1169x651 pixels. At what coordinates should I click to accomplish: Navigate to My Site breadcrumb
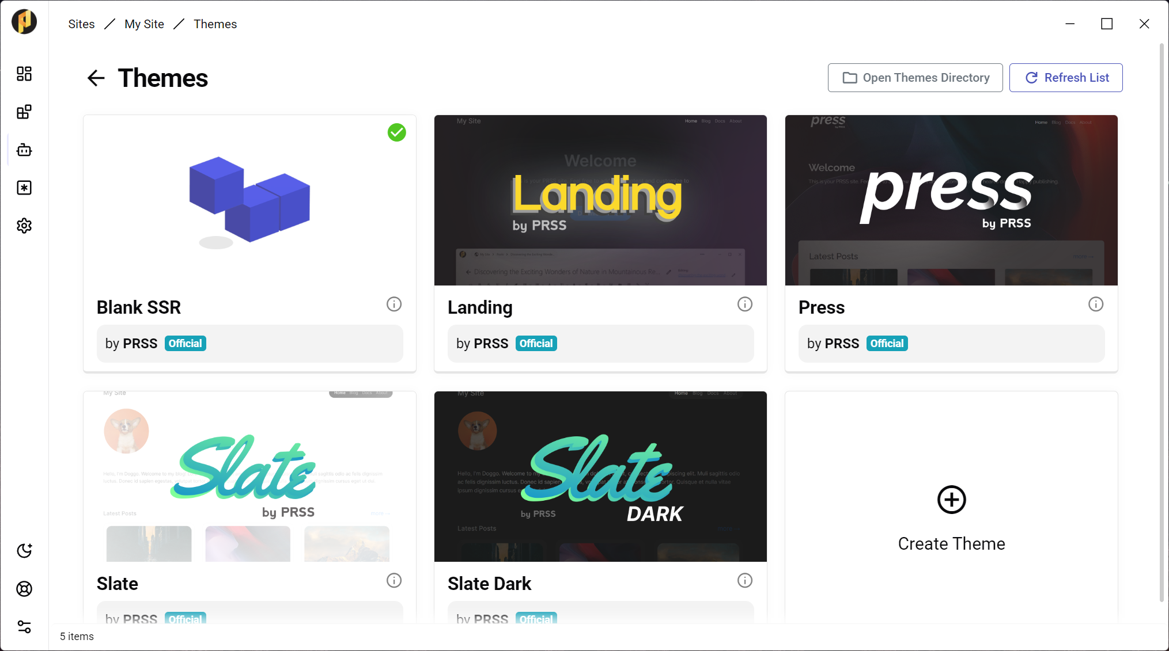click(x=144, y=24)
